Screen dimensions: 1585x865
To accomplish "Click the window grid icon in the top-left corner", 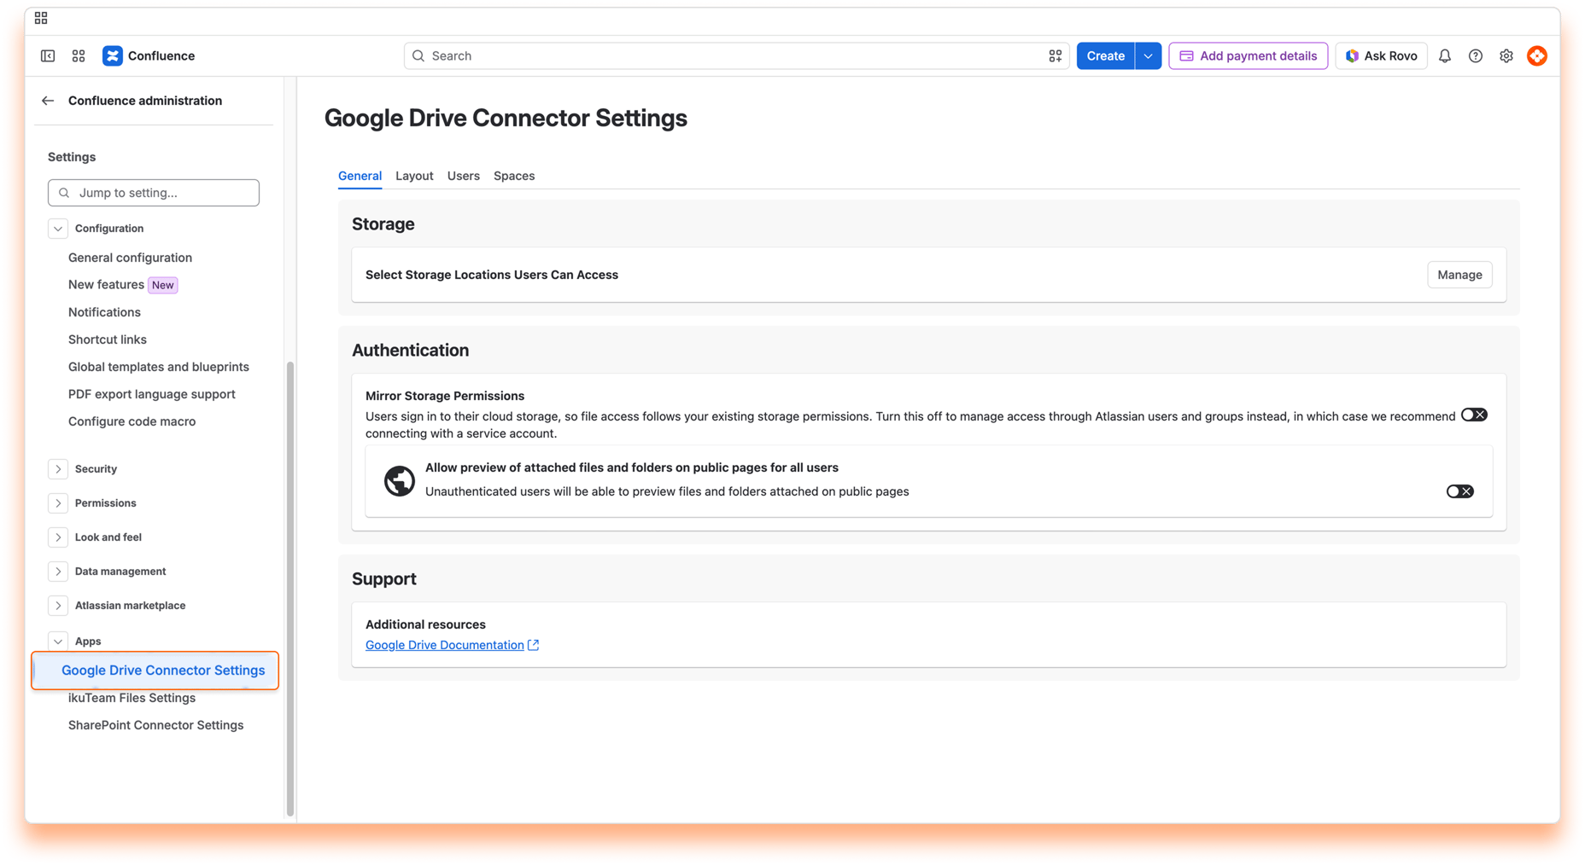I will 41,18.
